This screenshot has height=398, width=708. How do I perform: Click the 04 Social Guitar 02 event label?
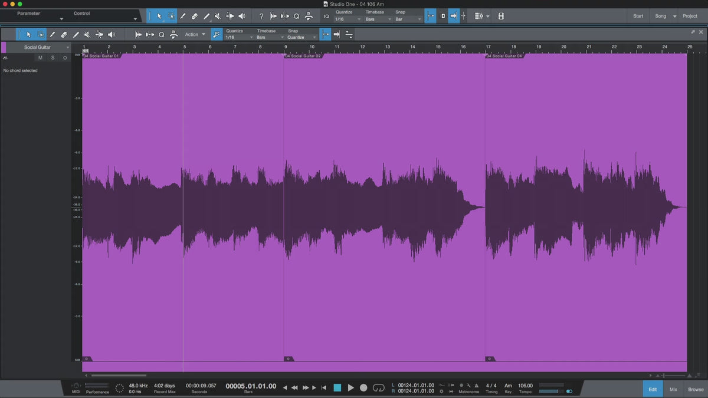point(303,56)
